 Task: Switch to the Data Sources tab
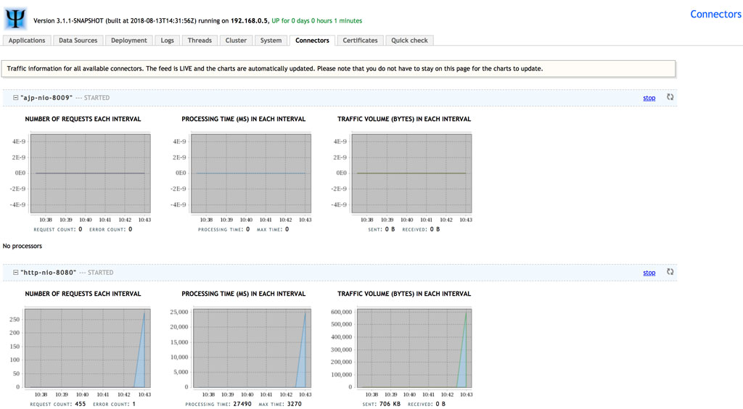tap(78, 40)
